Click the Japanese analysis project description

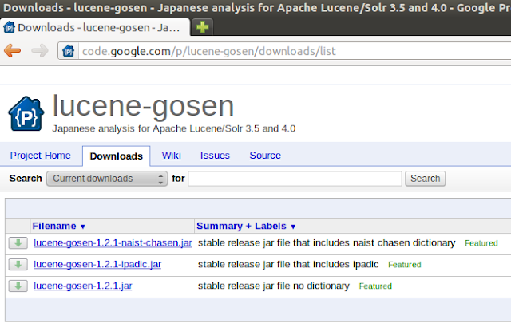click(174, 128)
